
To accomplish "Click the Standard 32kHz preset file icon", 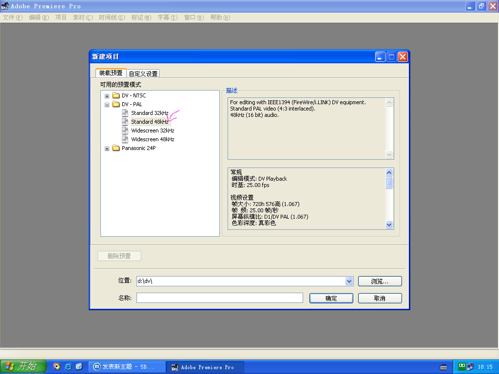I will pos(125,113).
